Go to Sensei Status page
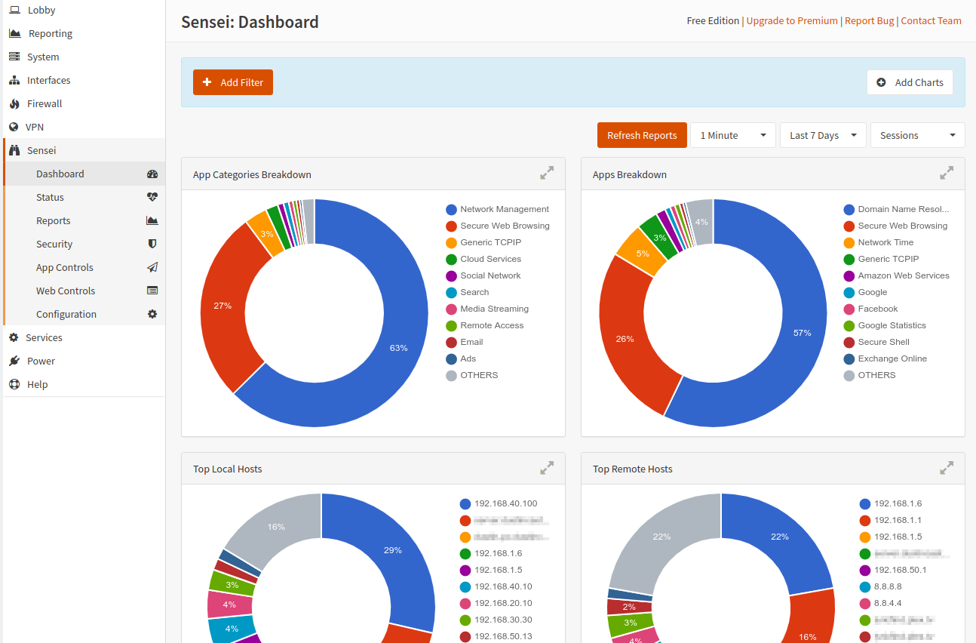This screenshot has height=643, width=976. pyautogui.click(x=84, y=197)
